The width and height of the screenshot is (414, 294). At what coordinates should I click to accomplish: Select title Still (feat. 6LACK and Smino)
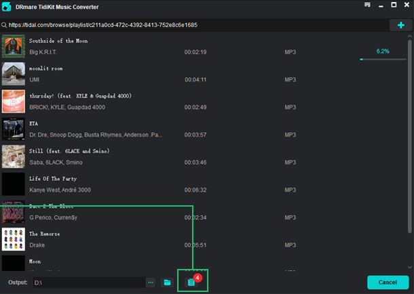69,151
